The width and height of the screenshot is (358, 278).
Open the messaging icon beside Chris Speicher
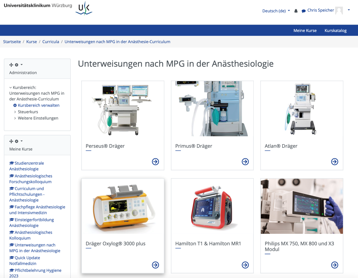(303, 10)
